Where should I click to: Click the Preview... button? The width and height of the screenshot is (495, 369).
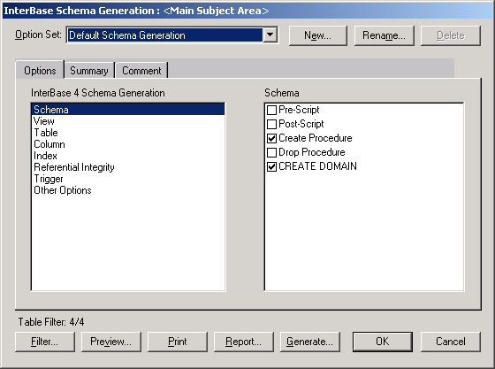pos(111,342)
